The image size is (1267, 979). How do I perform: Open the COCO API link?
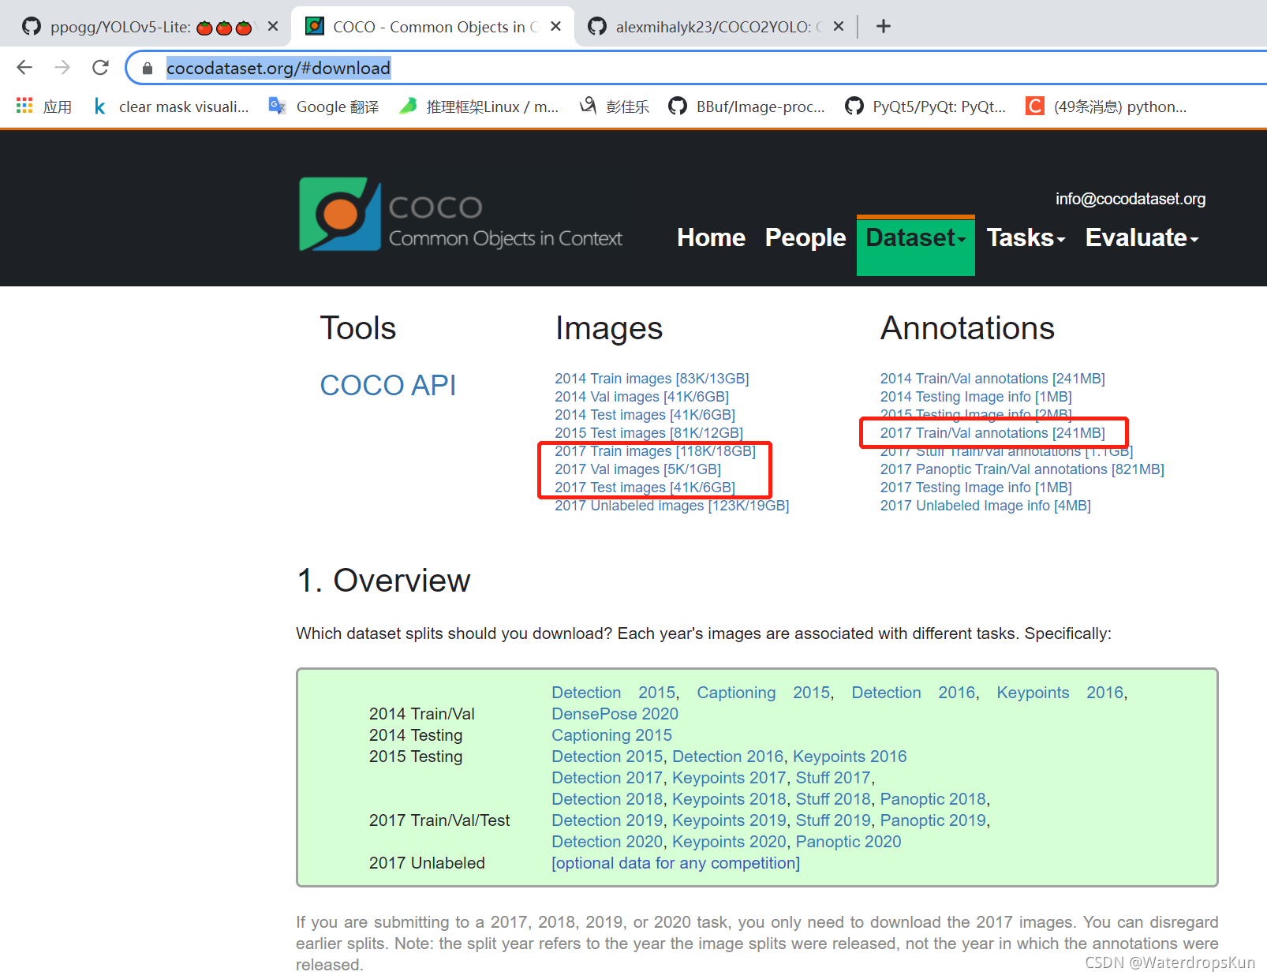[387, 385]
